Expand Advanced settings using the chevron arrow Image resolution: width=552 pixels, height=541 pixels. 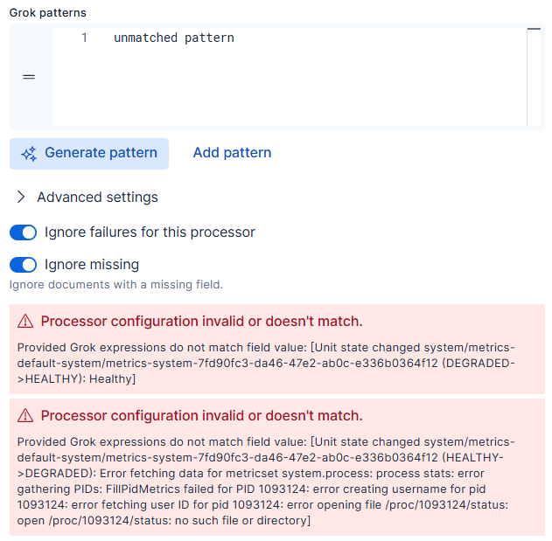(x=22, y=198)
